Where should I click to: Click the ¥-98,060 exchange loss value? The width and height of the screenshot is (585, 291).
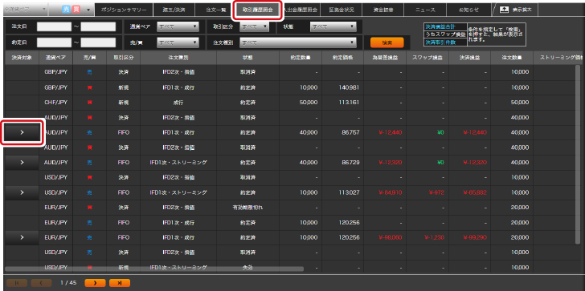[x=390, y=237]
